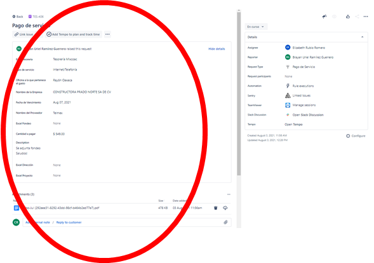Click Hide details link
The image size is (374, 263).
click(217, 49)
